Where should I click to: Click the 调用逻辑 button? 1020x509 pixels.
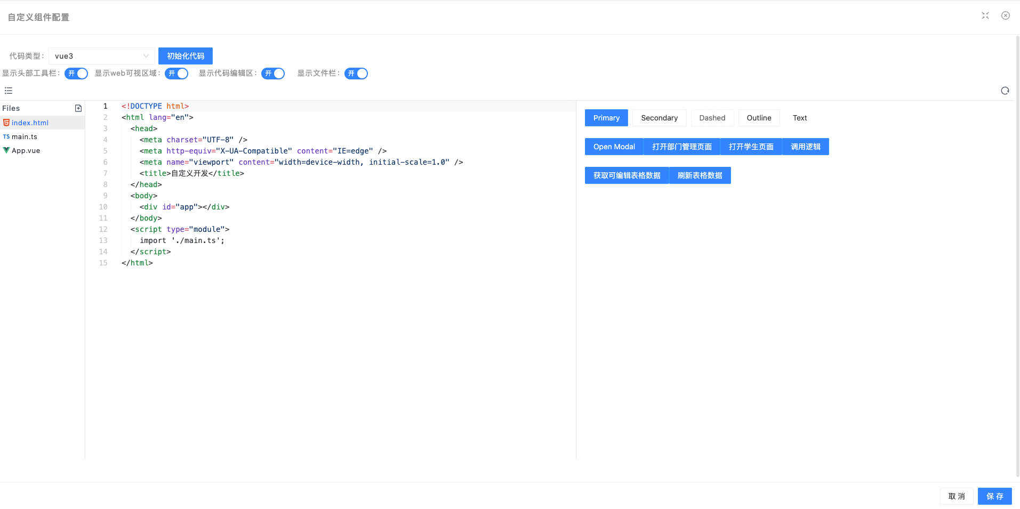tap(806, 147)
